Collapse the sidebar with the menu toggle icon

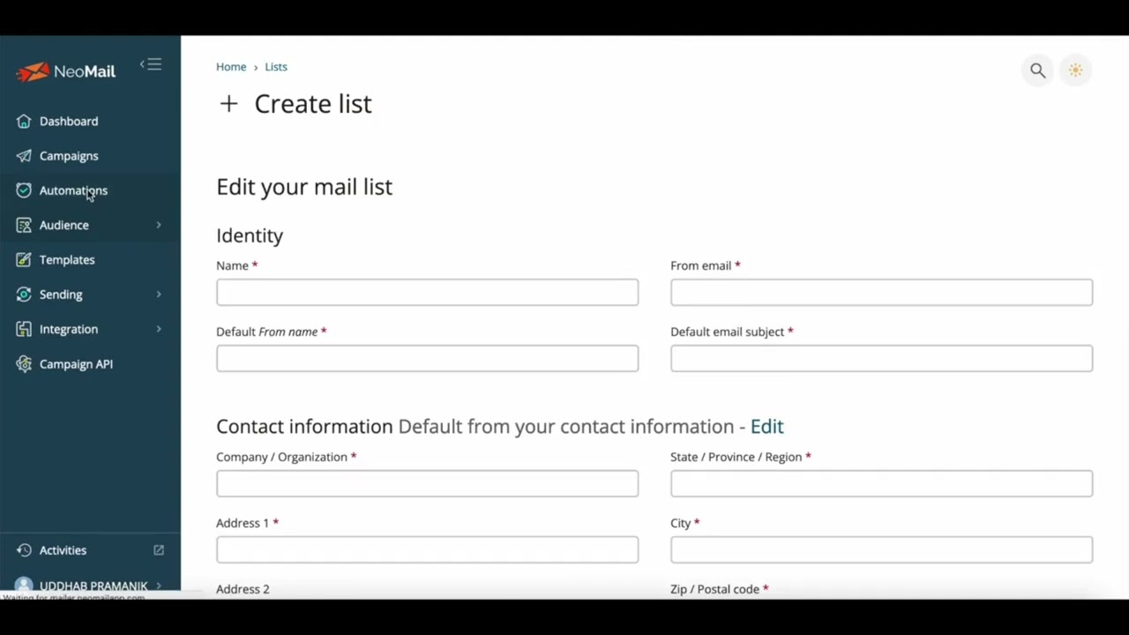tap(152, 64)
